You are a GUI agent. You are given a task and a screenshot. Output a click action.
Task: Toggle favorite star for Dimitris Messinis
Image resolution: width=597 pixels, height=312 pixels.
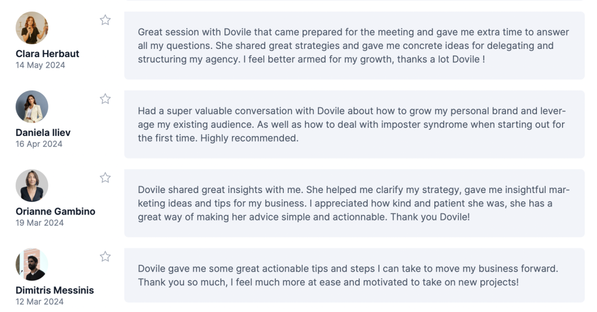[105, 257]
